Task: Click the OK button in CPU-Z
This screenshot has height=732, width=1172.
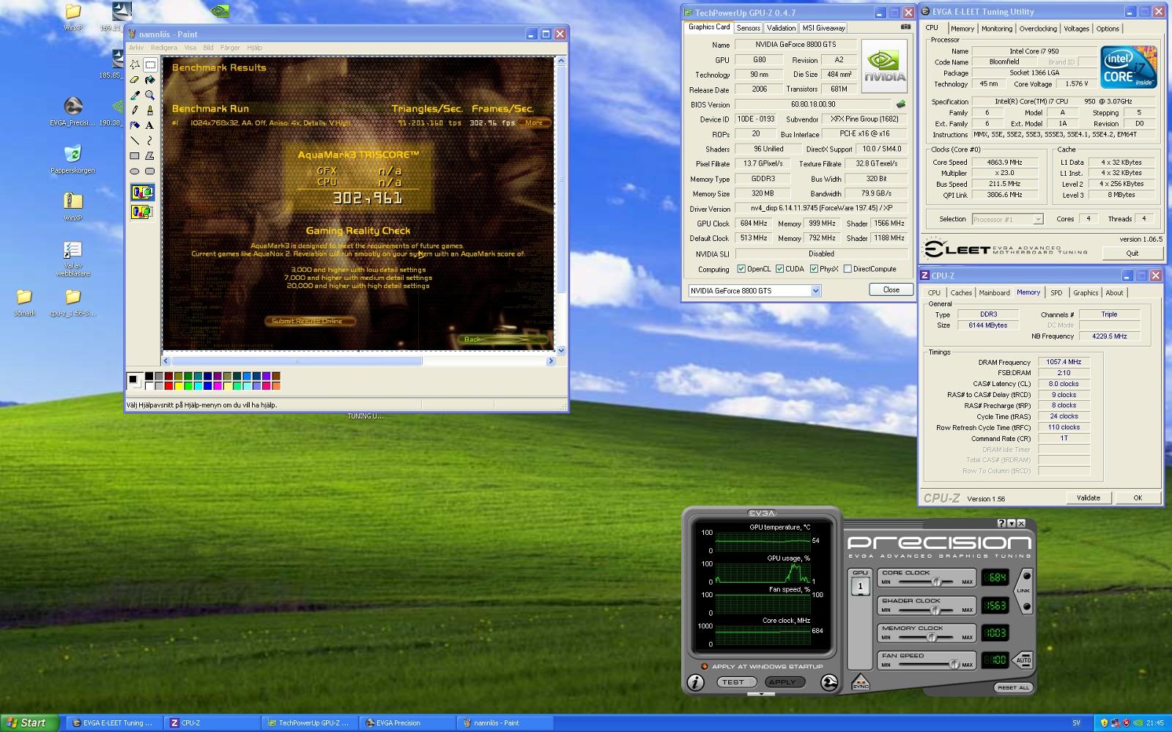Action: coord(1138,498)
